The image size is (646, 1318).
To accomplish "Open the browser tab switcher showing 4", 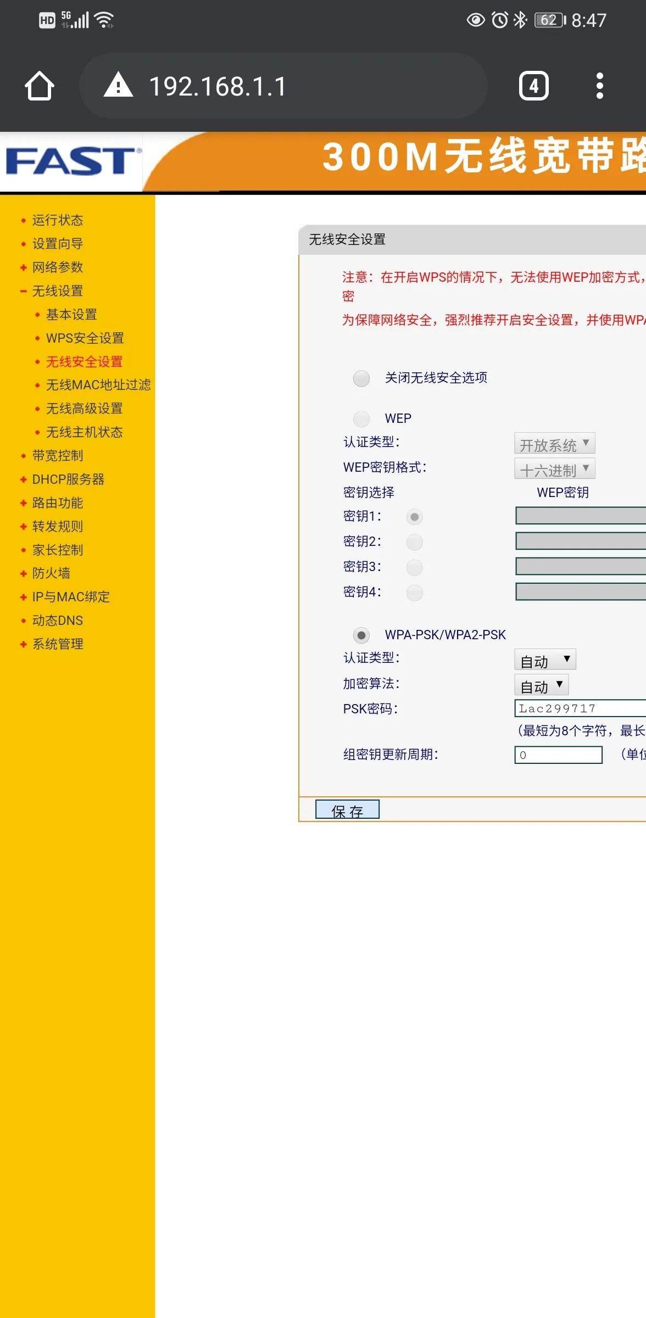I will coord(533,86).
